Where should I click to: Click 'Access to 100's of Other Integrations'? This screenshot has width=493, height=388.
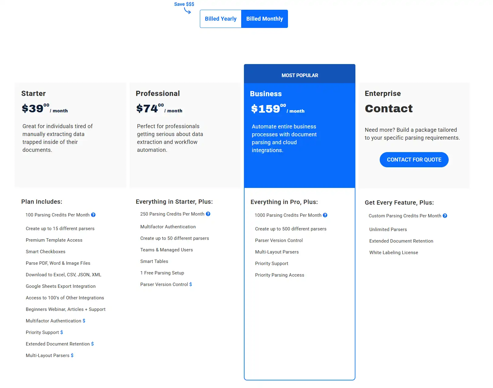pyautogui.click(x=65, y=298)
